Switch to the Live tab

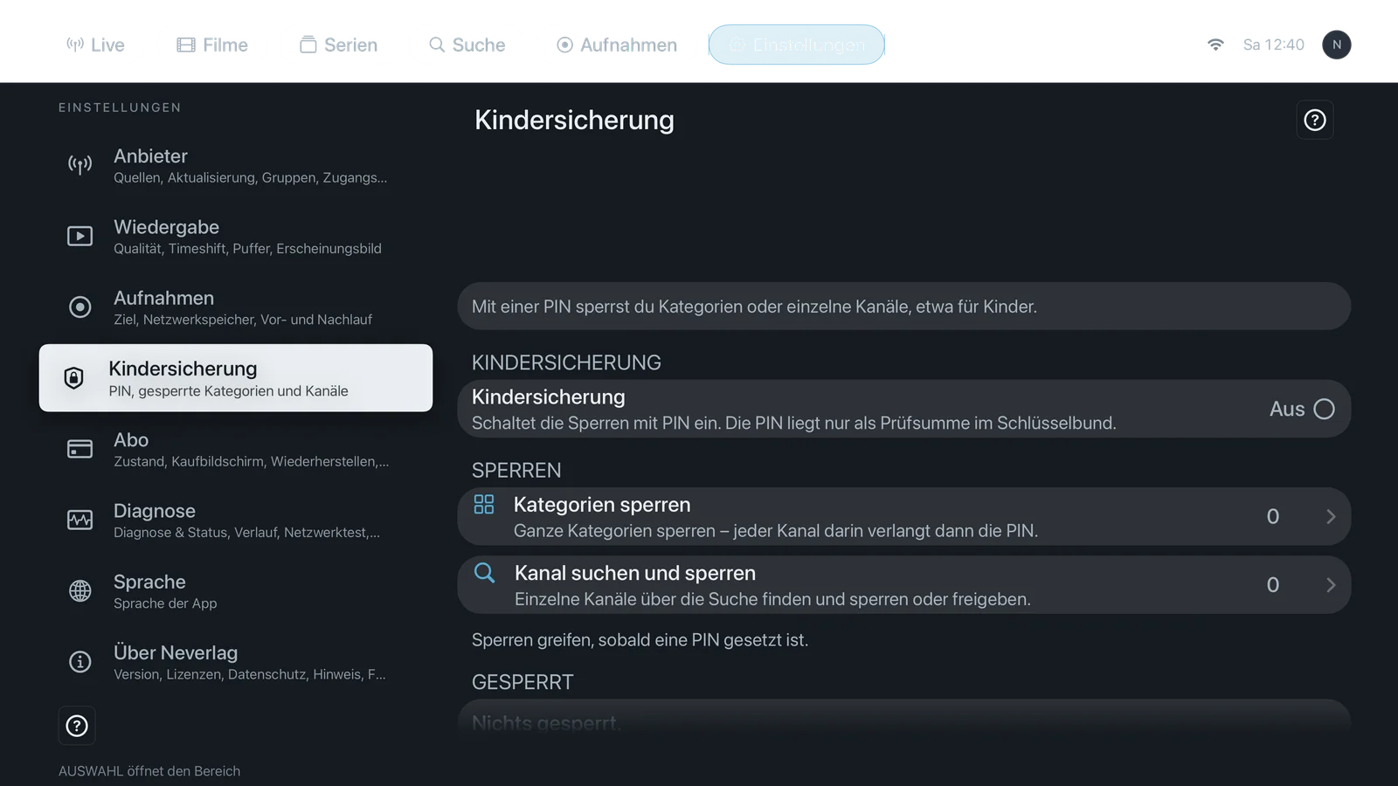point(95,45)
